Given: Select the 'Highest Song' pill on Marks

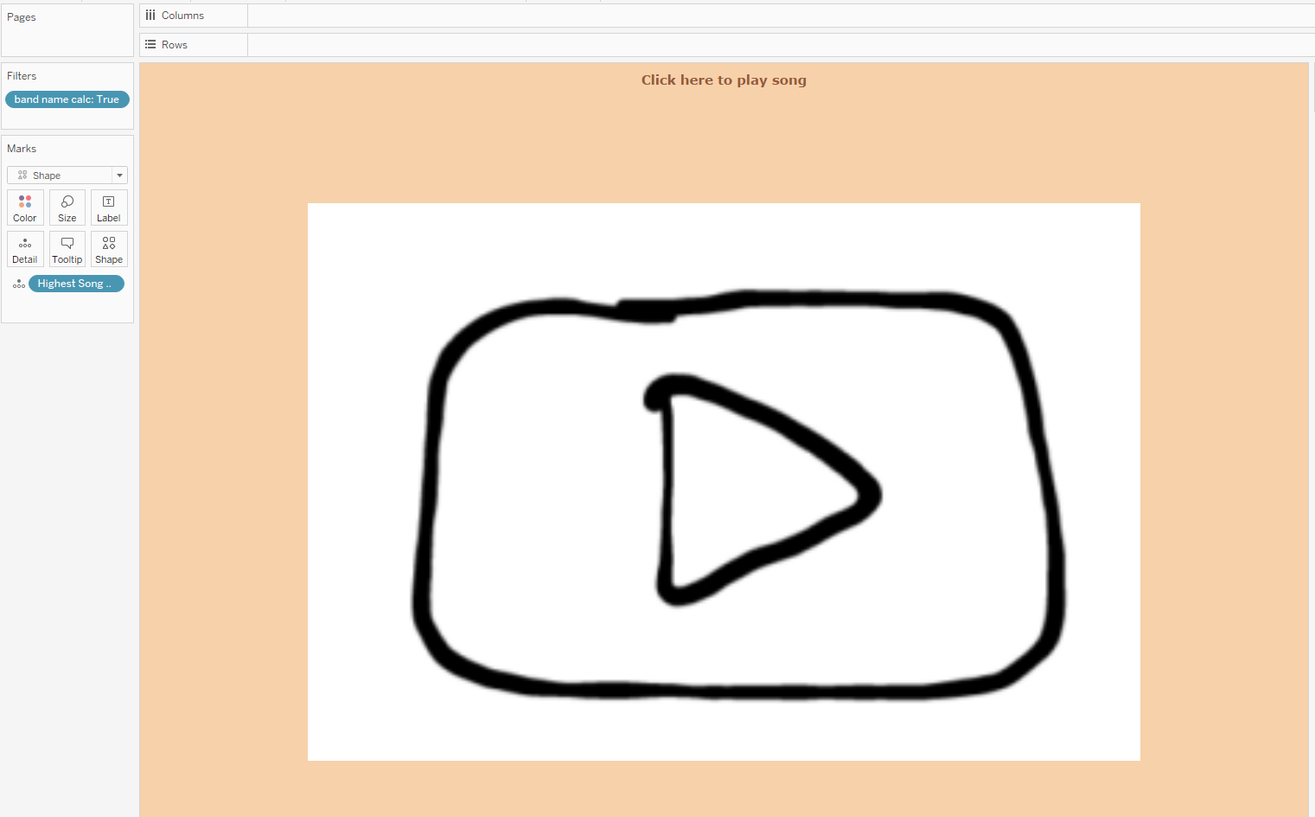Looking at the screenshot, I should click(x=76, y=284).
